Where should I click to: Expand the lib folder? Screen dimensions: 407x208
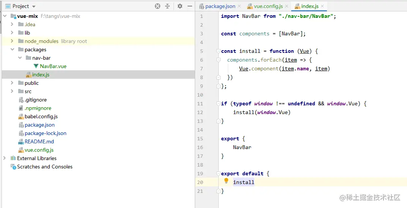(x=12, y=33)
